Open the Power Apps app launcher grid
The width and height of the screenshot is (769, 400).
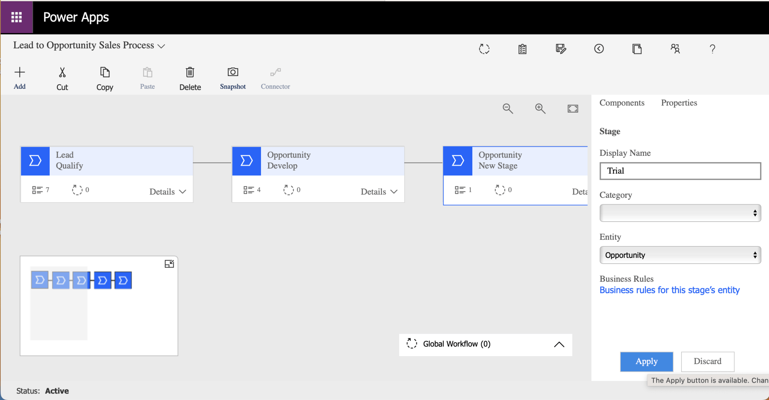(17, 17)
